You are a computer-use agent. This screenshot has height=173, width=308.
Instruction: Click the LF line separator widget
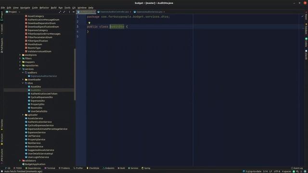[x=270, y=172]
